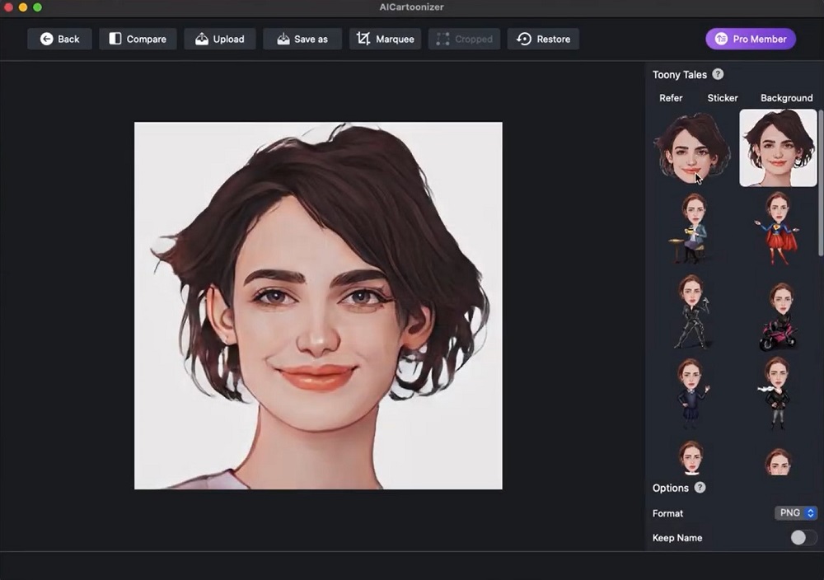Select the flying superhero caricature thumbnail

point(776,229)
